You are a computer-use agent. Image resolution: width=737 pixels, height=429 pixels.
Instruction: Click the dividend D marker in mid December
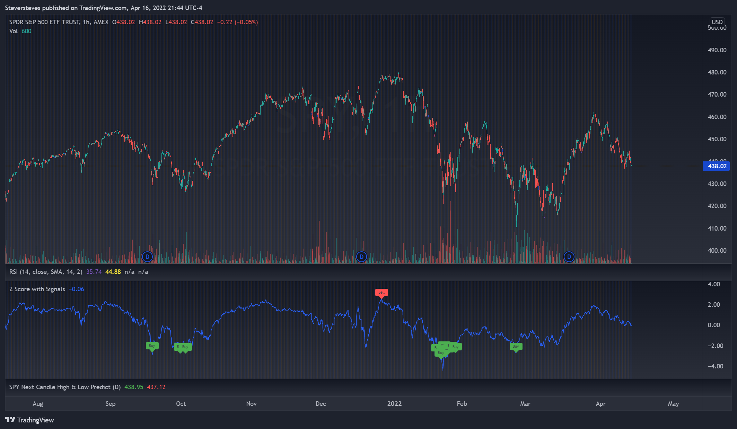pos(361,257)
